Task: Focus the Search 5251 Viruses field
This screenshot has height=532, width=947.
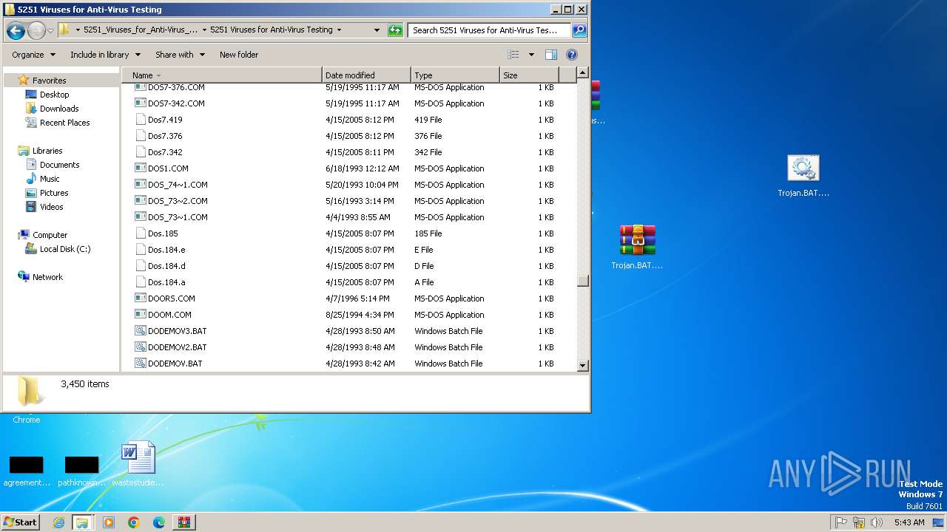Action: (x=489, y=30)
